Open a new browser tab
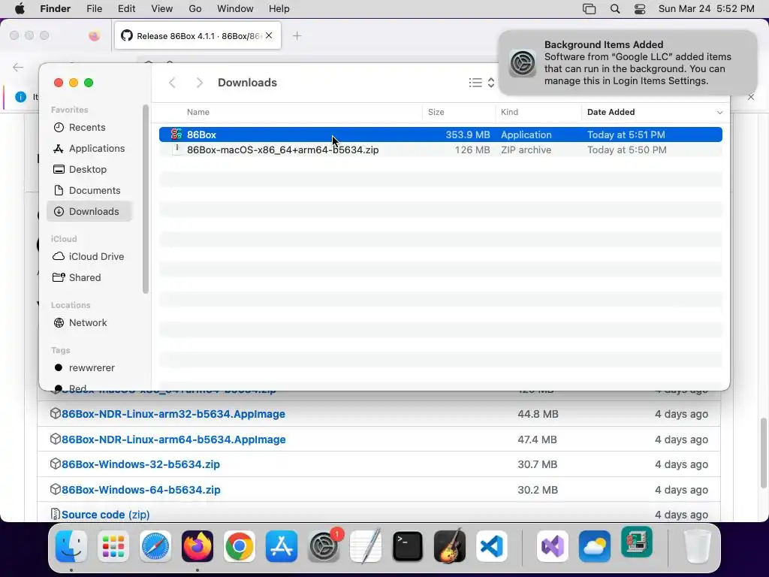 pyautogui.click(x=297, y=36)
